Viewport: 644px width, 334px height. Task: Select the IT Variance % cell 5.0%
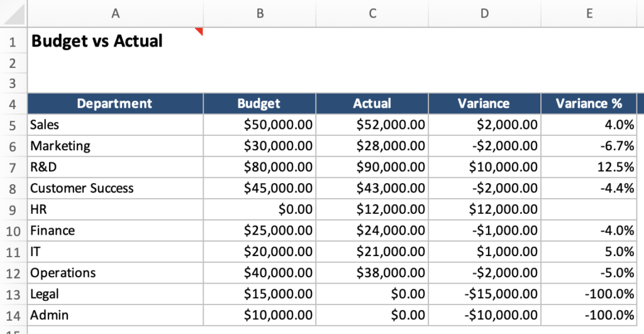617,252
